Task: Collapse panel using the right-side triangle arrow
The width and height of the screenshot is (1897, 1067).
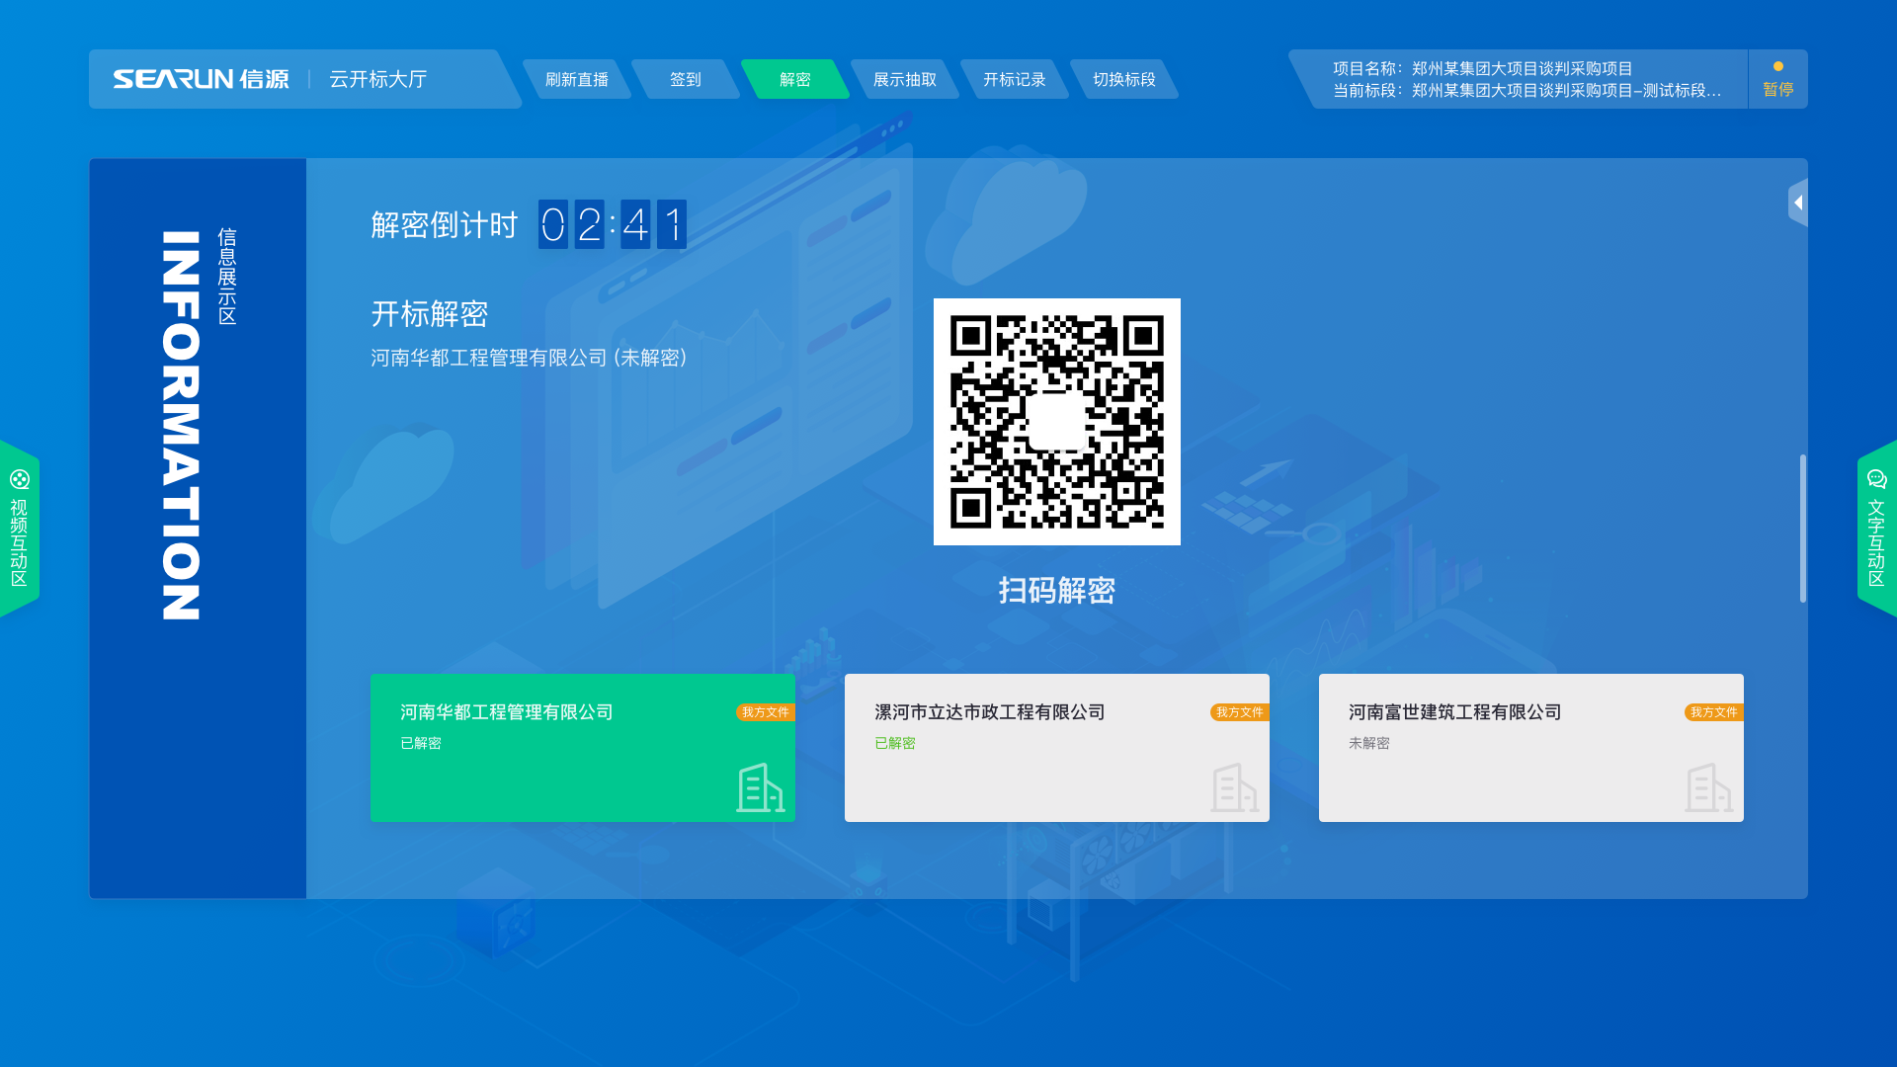Action: (x=1798, y=203)
